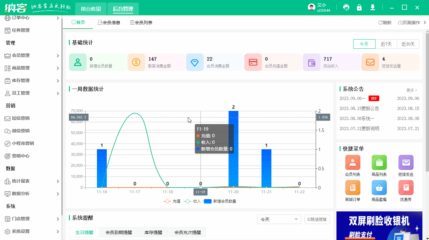The image size is (429, 240).
Task: Click the 发送短信 button in 系统提醒
Action: pos(317,219)
